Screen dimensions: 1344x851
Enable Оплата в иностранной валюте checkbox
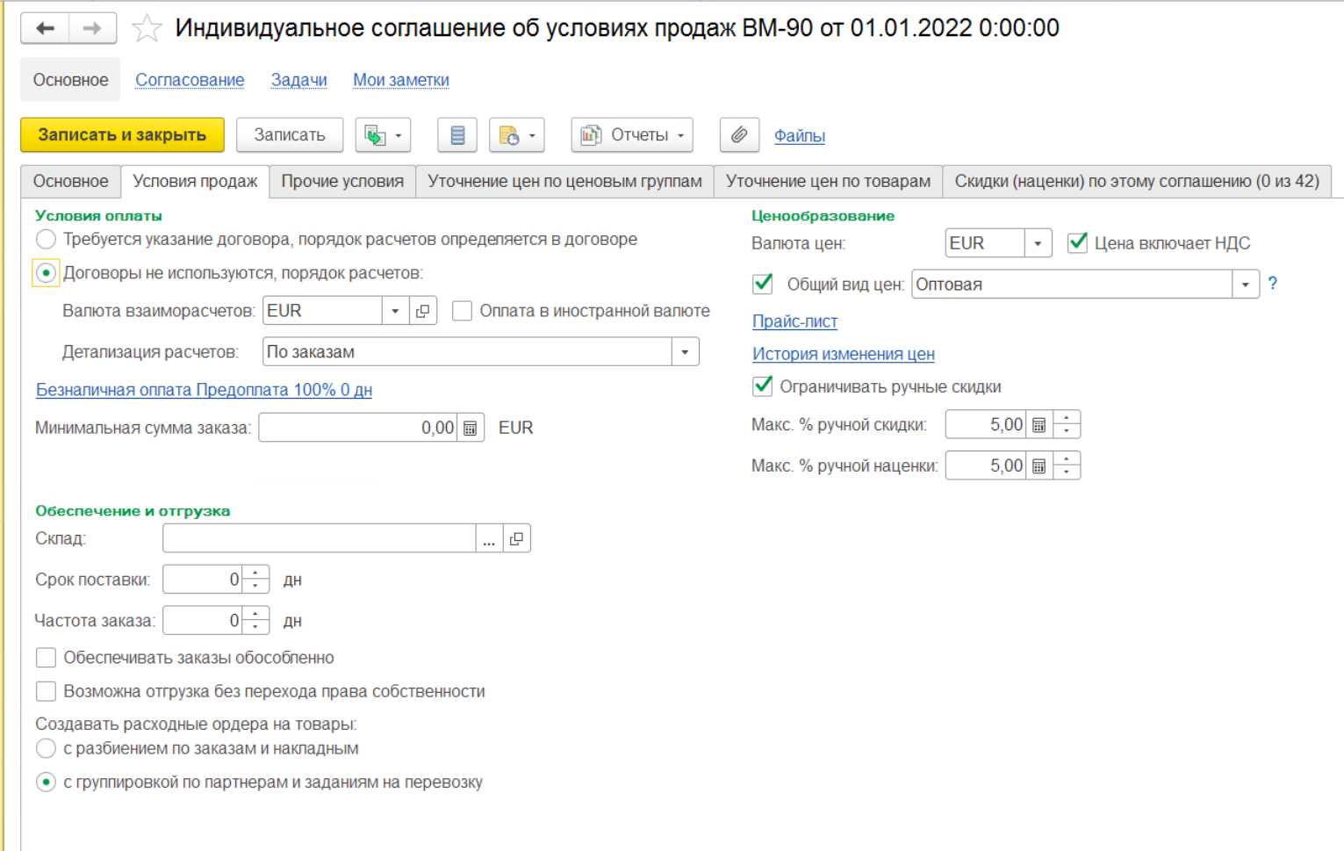point(463,311)
